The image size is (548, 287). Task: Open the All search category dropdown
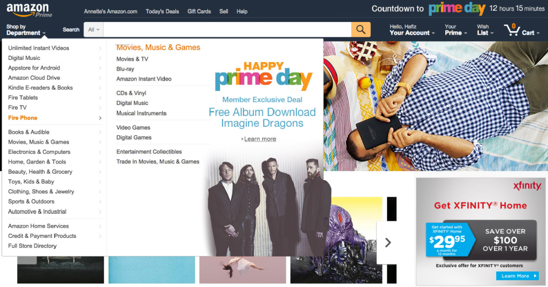(x=94, y=30)
